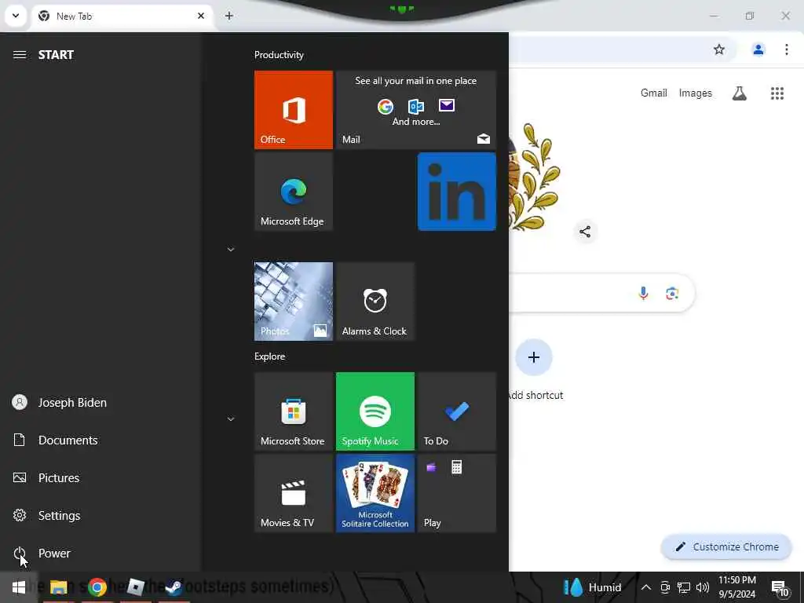Open the clock and date flyout
This screenshot has width=804, height=603.
coord(736,587)
